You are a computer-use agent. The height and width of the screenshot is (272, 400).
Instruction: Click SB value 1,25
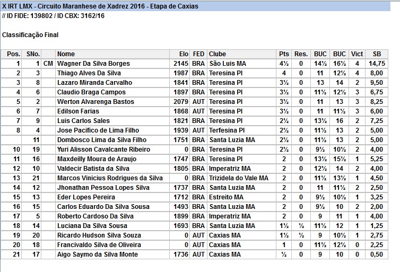[x=377, y=226]
